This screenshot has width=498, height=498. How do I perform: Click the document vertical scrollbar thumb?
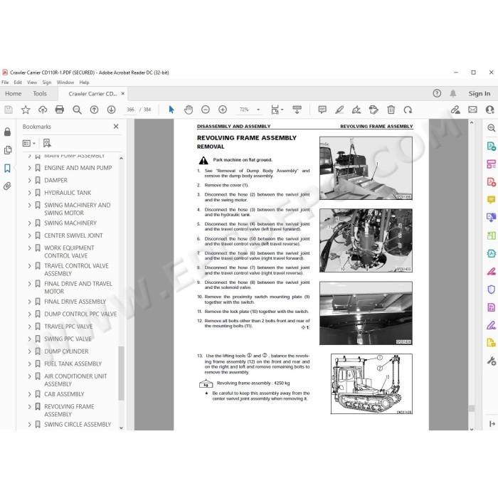(472, 408)
